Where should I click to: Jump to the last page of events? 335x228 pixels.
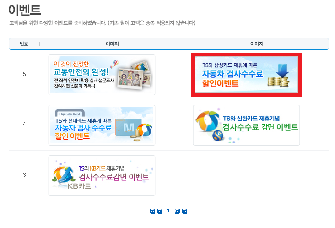pos(184,211)
